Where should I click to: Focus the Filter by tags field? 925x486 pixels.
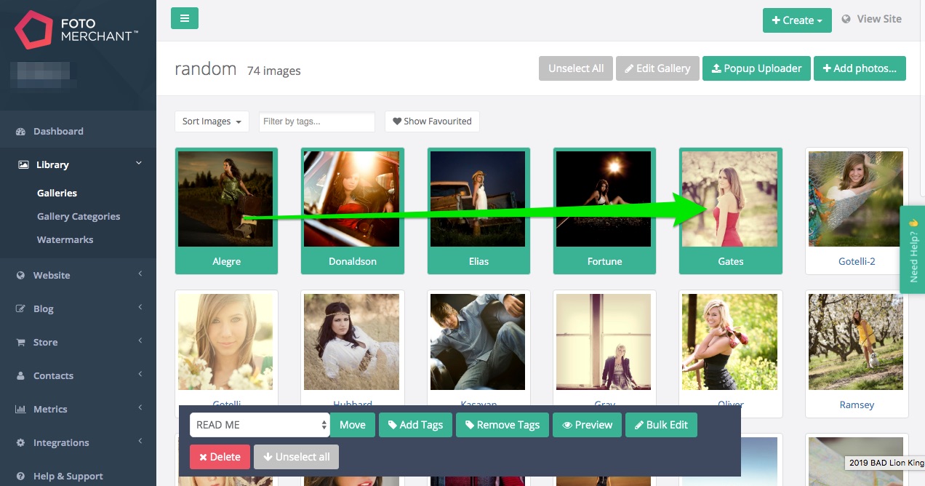(x=317, y=121)
